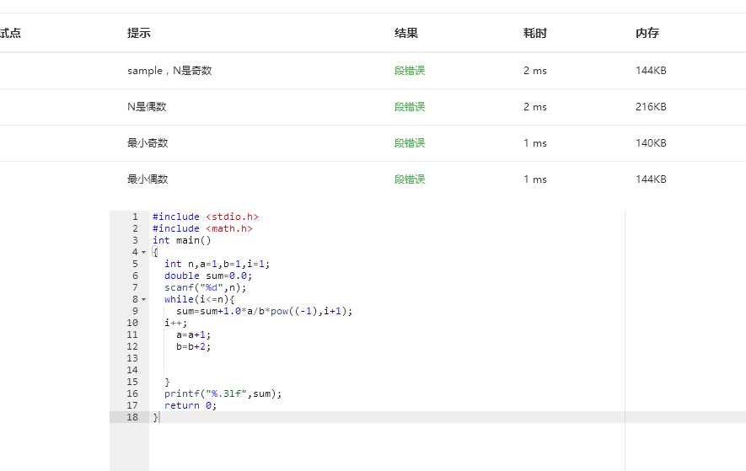Collapse the while loop fold arrow on line 8

click(x=143, y=299)
